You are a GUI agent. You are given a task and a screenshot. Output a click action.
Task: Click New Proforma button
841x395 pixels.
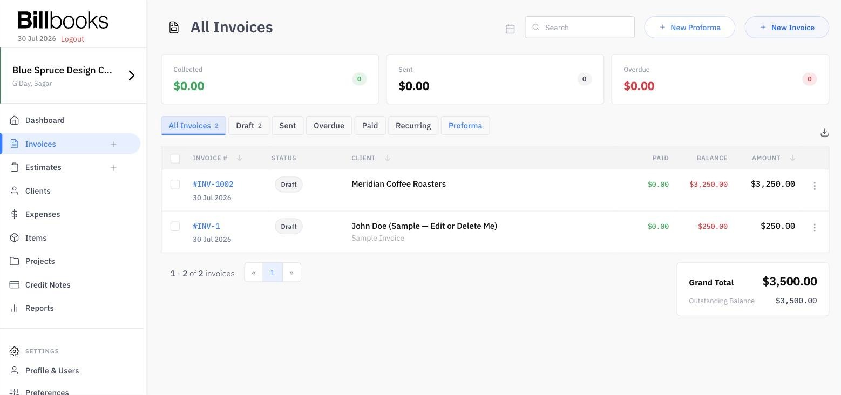(x=689, y=28)
